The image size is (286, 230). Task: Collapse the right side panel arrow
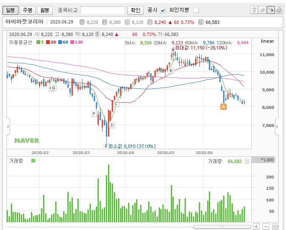[x=277, y=127]
